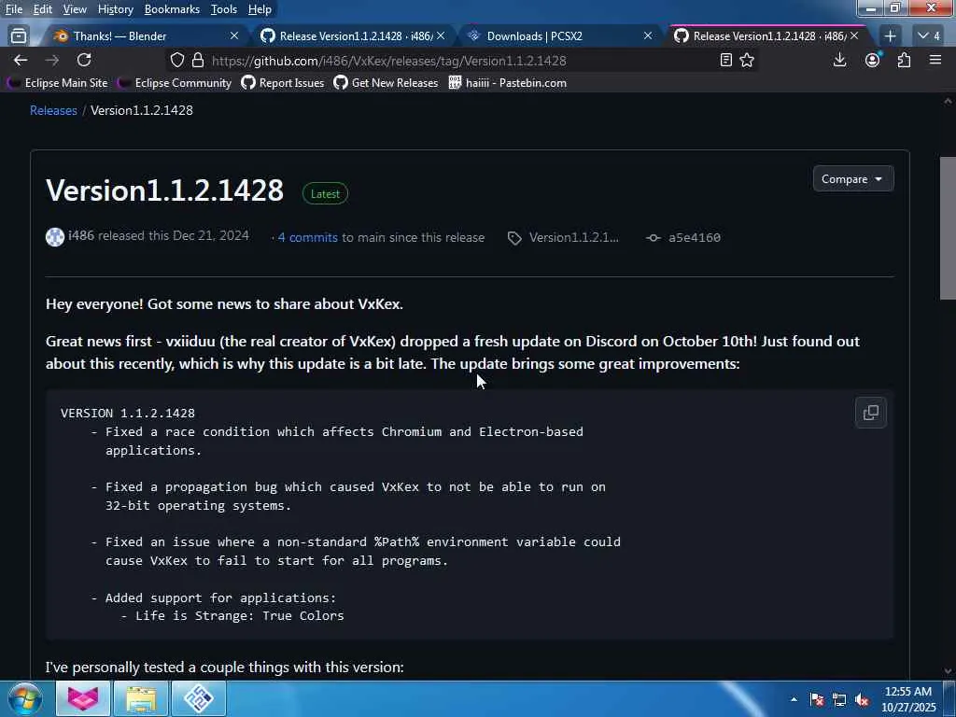The width and height of the screenshot is (956, 717).
Task: Click the site security padlock icon
Action: coord(198,60)
